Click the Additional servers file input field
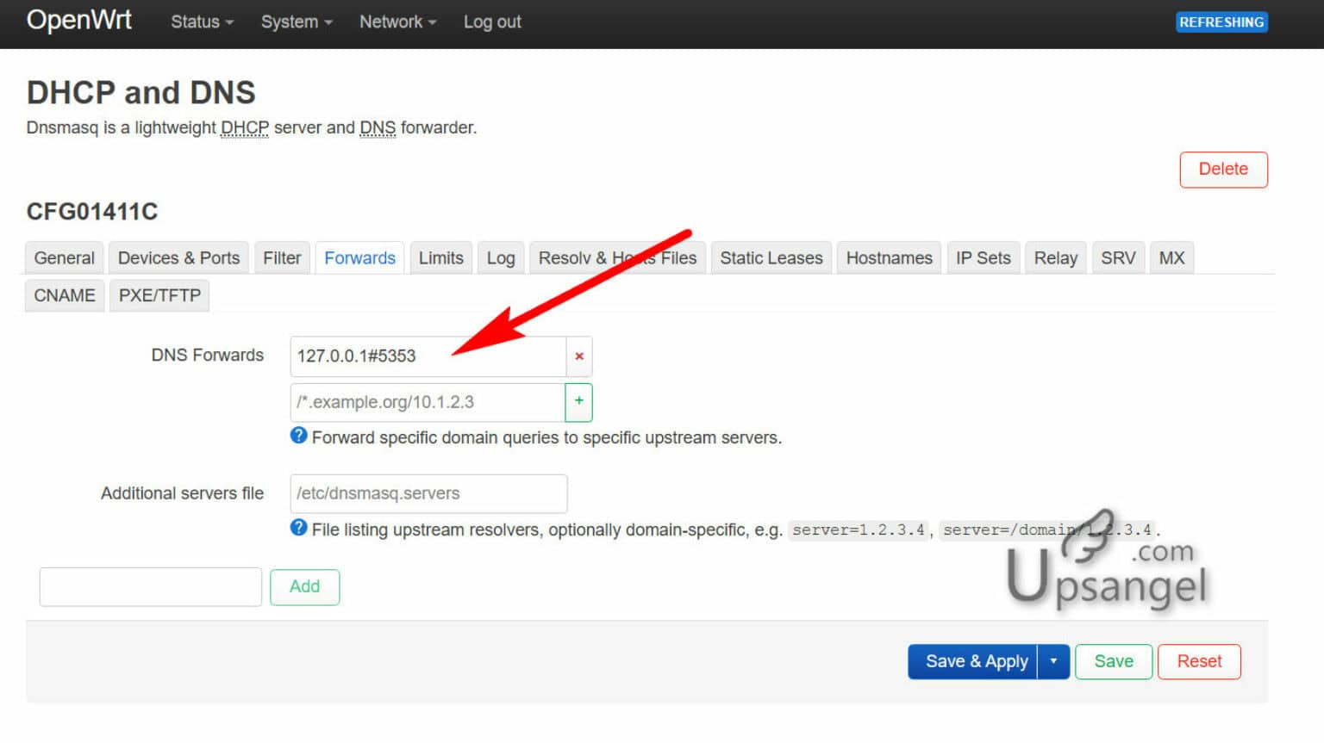1324x743 pixels. 428,493
